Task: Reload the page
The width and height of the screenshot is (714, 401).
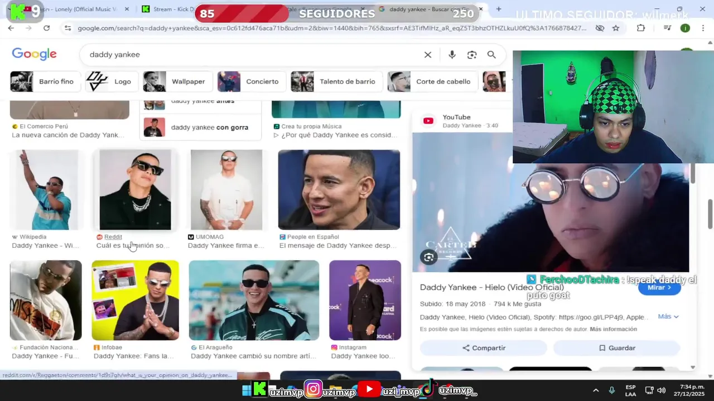Action: (x=46, y=28)
